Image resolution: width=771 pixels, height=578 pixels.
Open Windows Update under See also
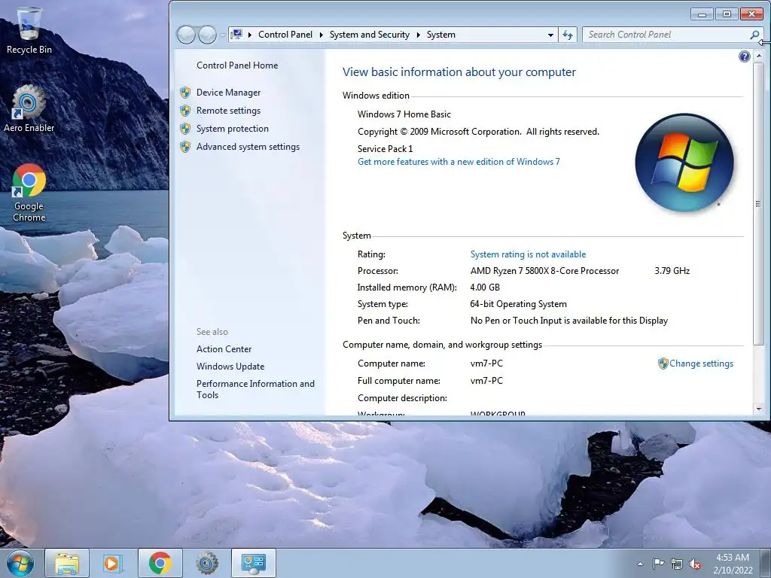tap(230, 367)
